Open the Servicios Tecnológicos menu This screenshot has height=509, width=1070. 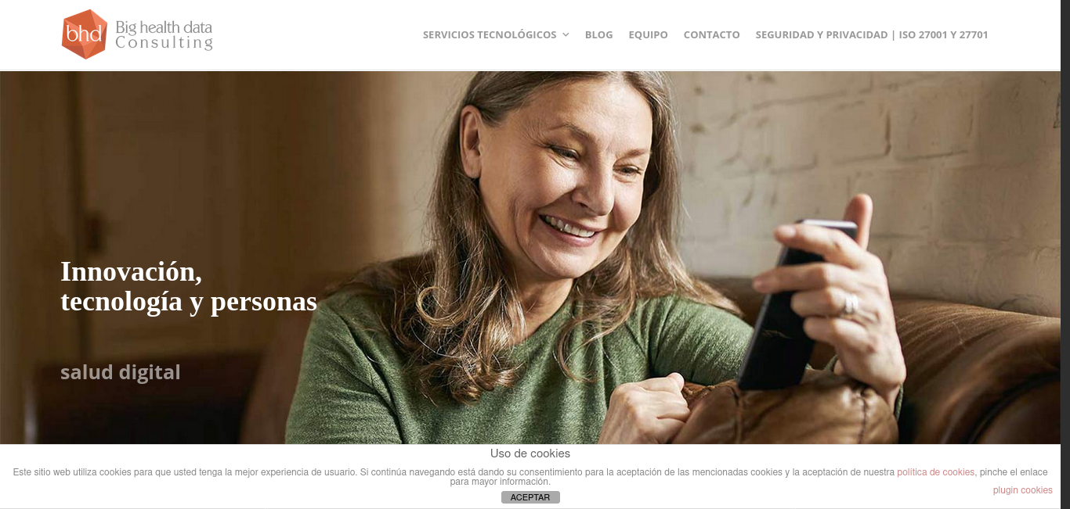tap(490, 35)
